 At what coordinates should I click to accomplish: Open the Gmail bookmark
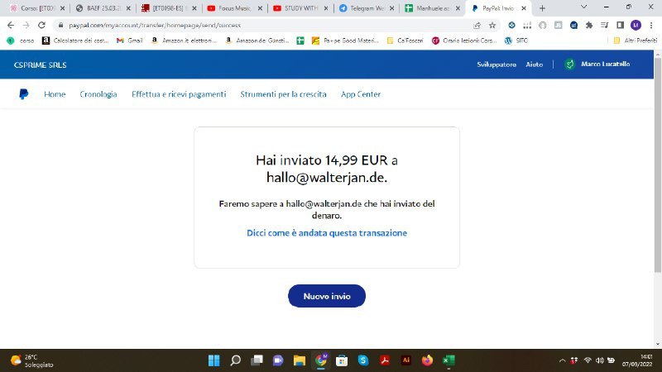130,41
